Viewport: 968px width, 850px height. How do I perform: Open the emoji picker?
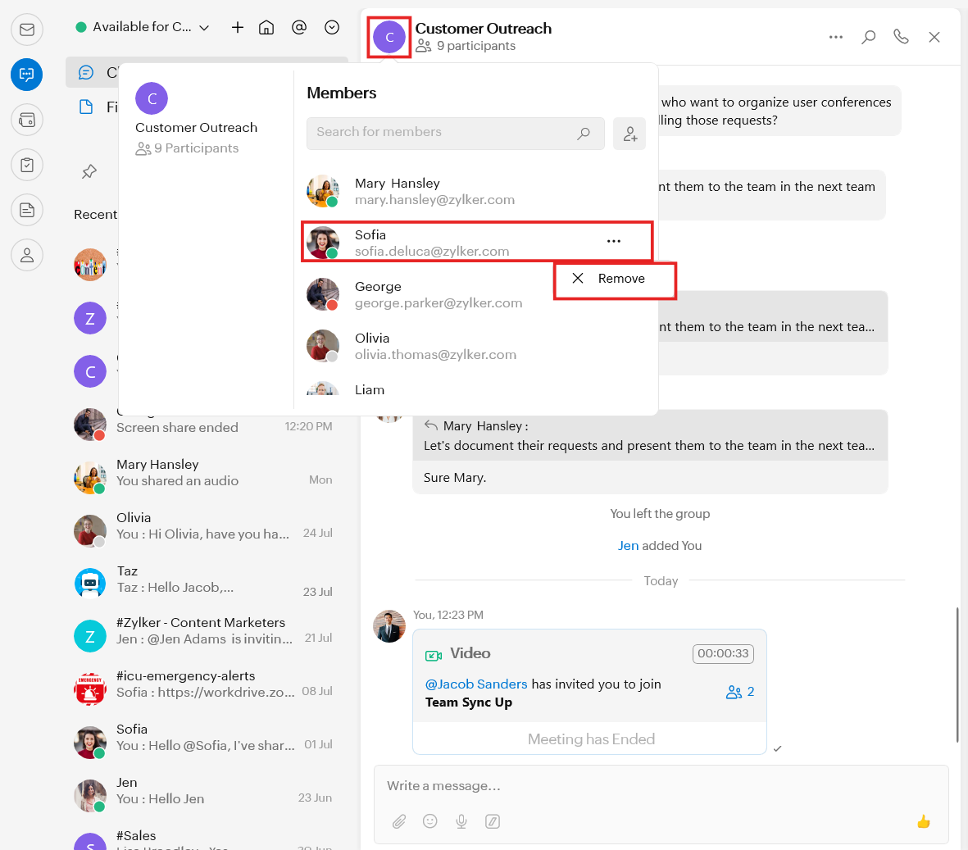(430, 821)
